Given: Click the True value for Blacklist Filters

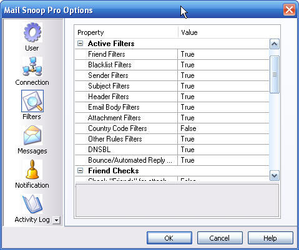Looking at the screenshot, I should point(187,65).
